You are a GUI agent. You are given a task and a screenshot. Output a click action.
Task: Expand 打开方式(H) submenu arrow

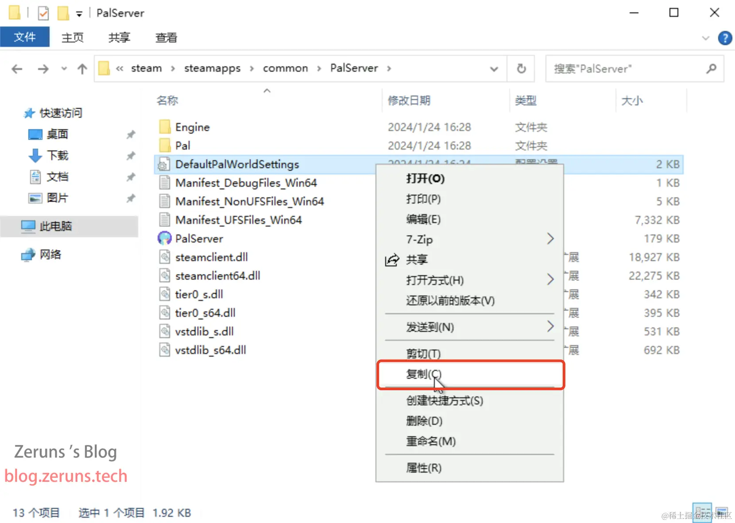[550, 280]
